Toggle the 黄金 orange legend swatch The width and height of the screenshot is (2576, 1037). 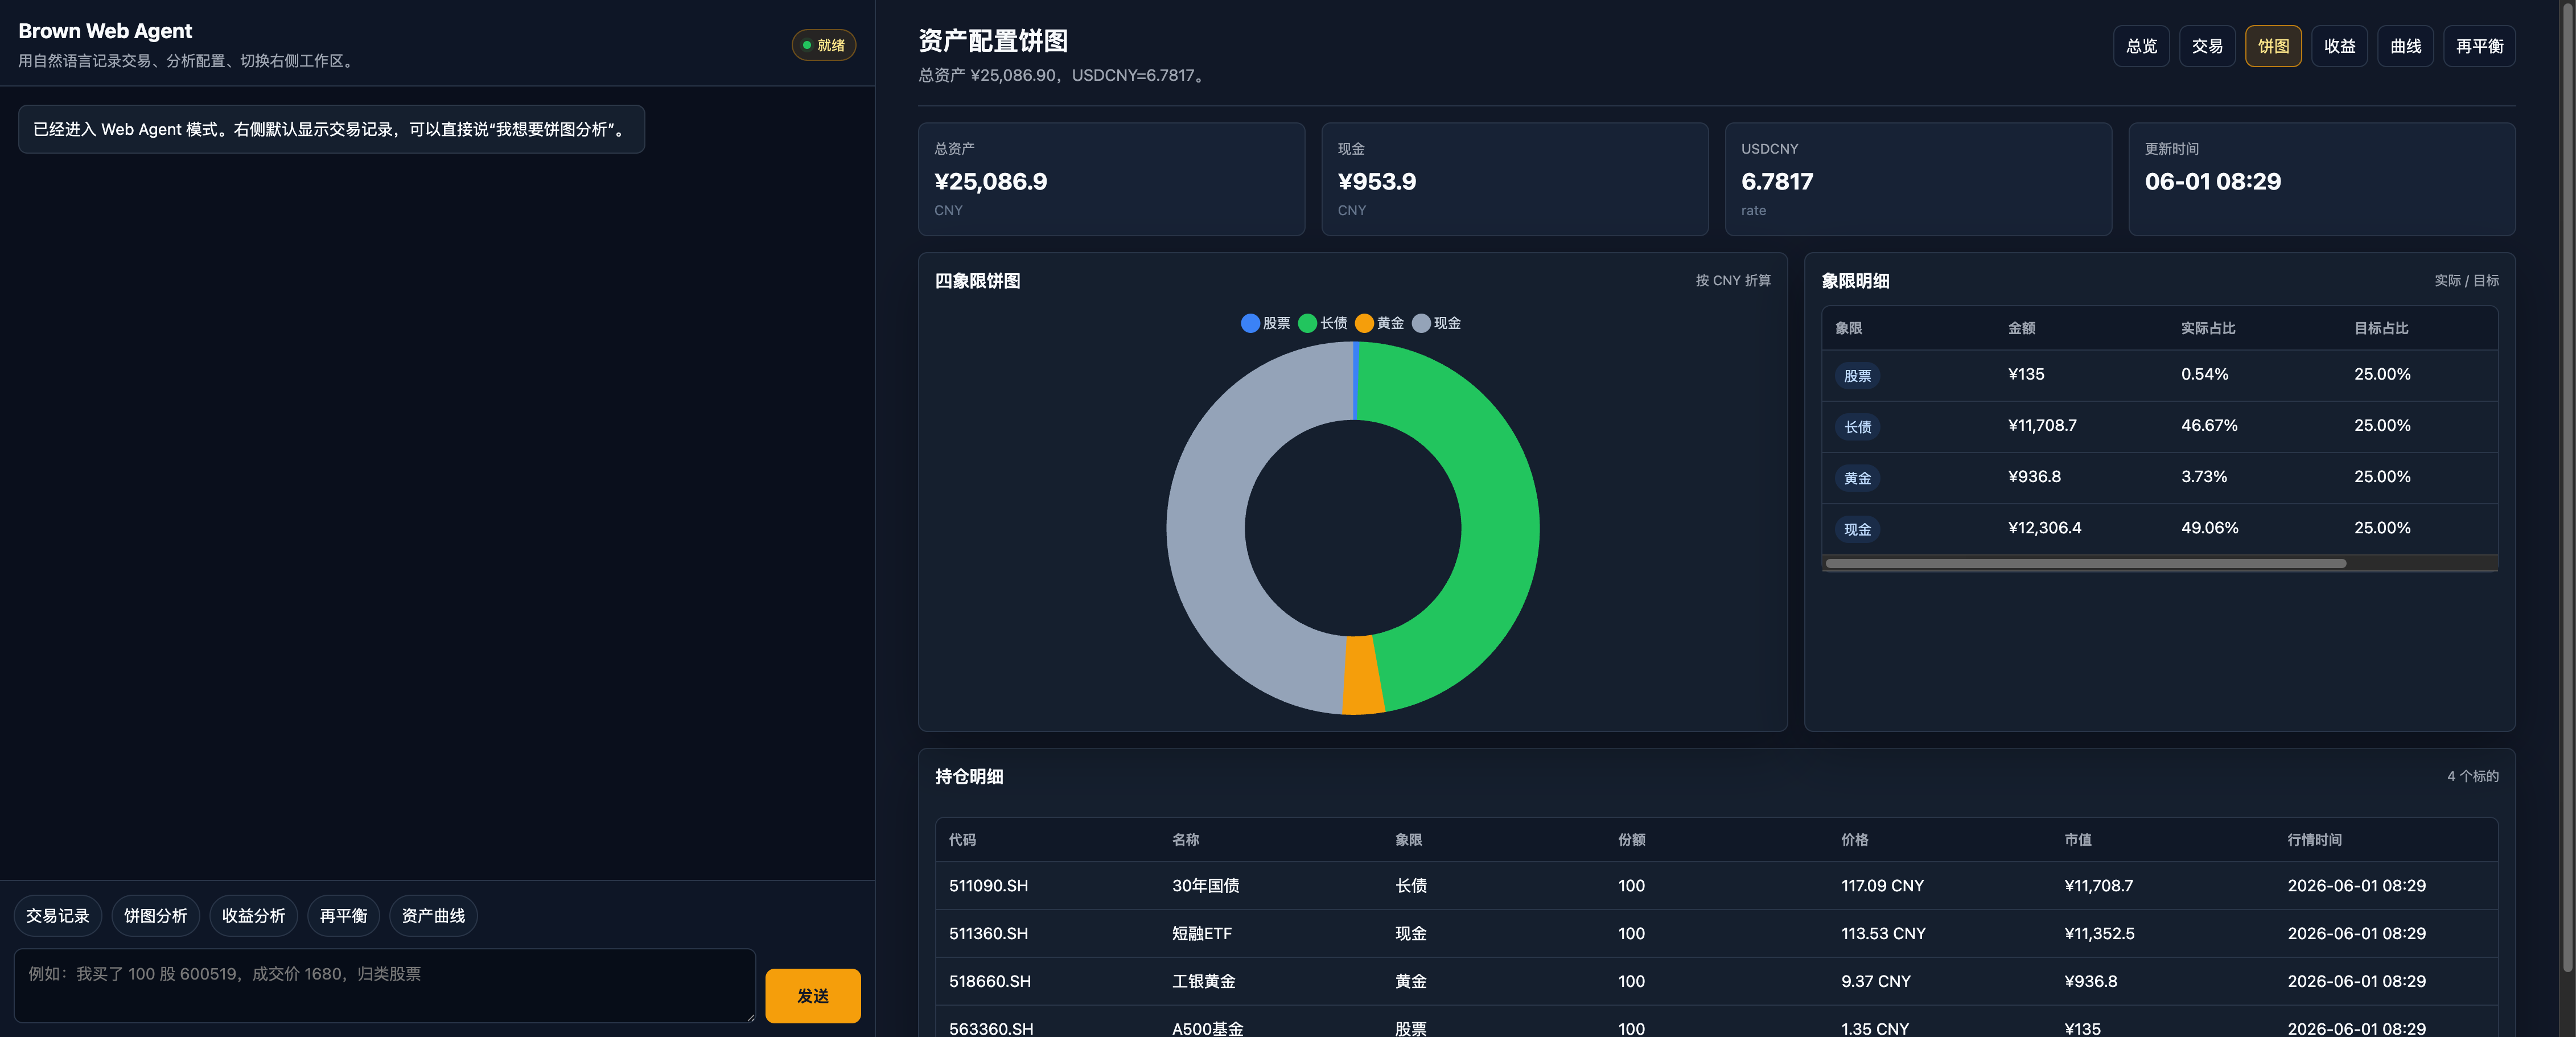tap(1364, 323)
